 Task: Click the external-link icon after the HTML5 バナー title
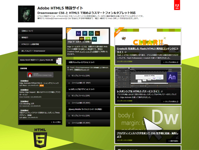[x=162, y=91]
